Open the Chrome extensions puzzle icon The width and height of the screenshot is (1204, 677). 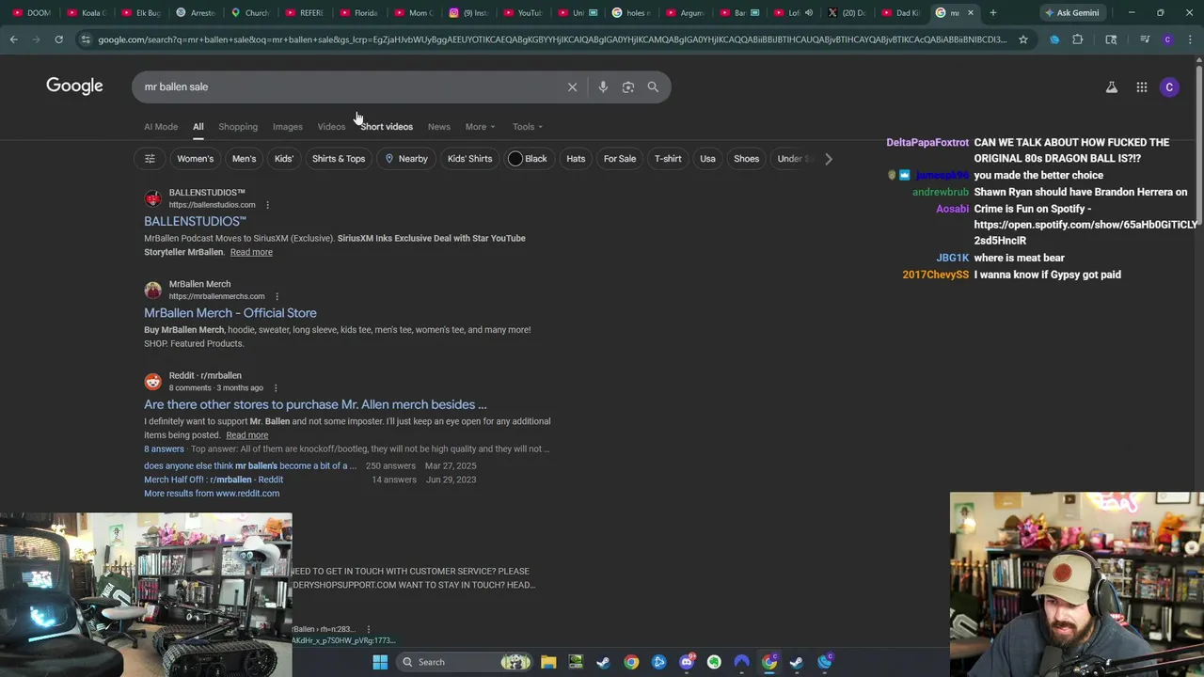pos(1078,39)
